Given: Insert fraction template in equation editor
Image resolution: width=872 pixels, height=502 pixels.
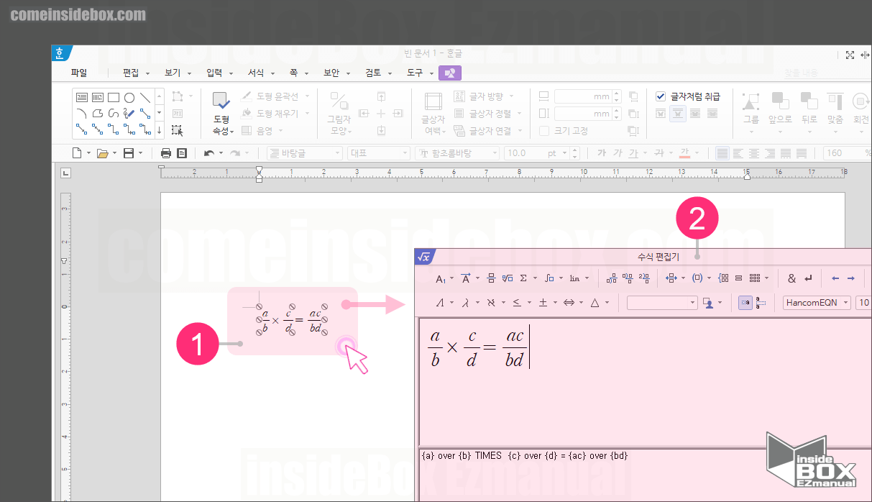Looking at the screenshot, I should click(x=491, y=278).
